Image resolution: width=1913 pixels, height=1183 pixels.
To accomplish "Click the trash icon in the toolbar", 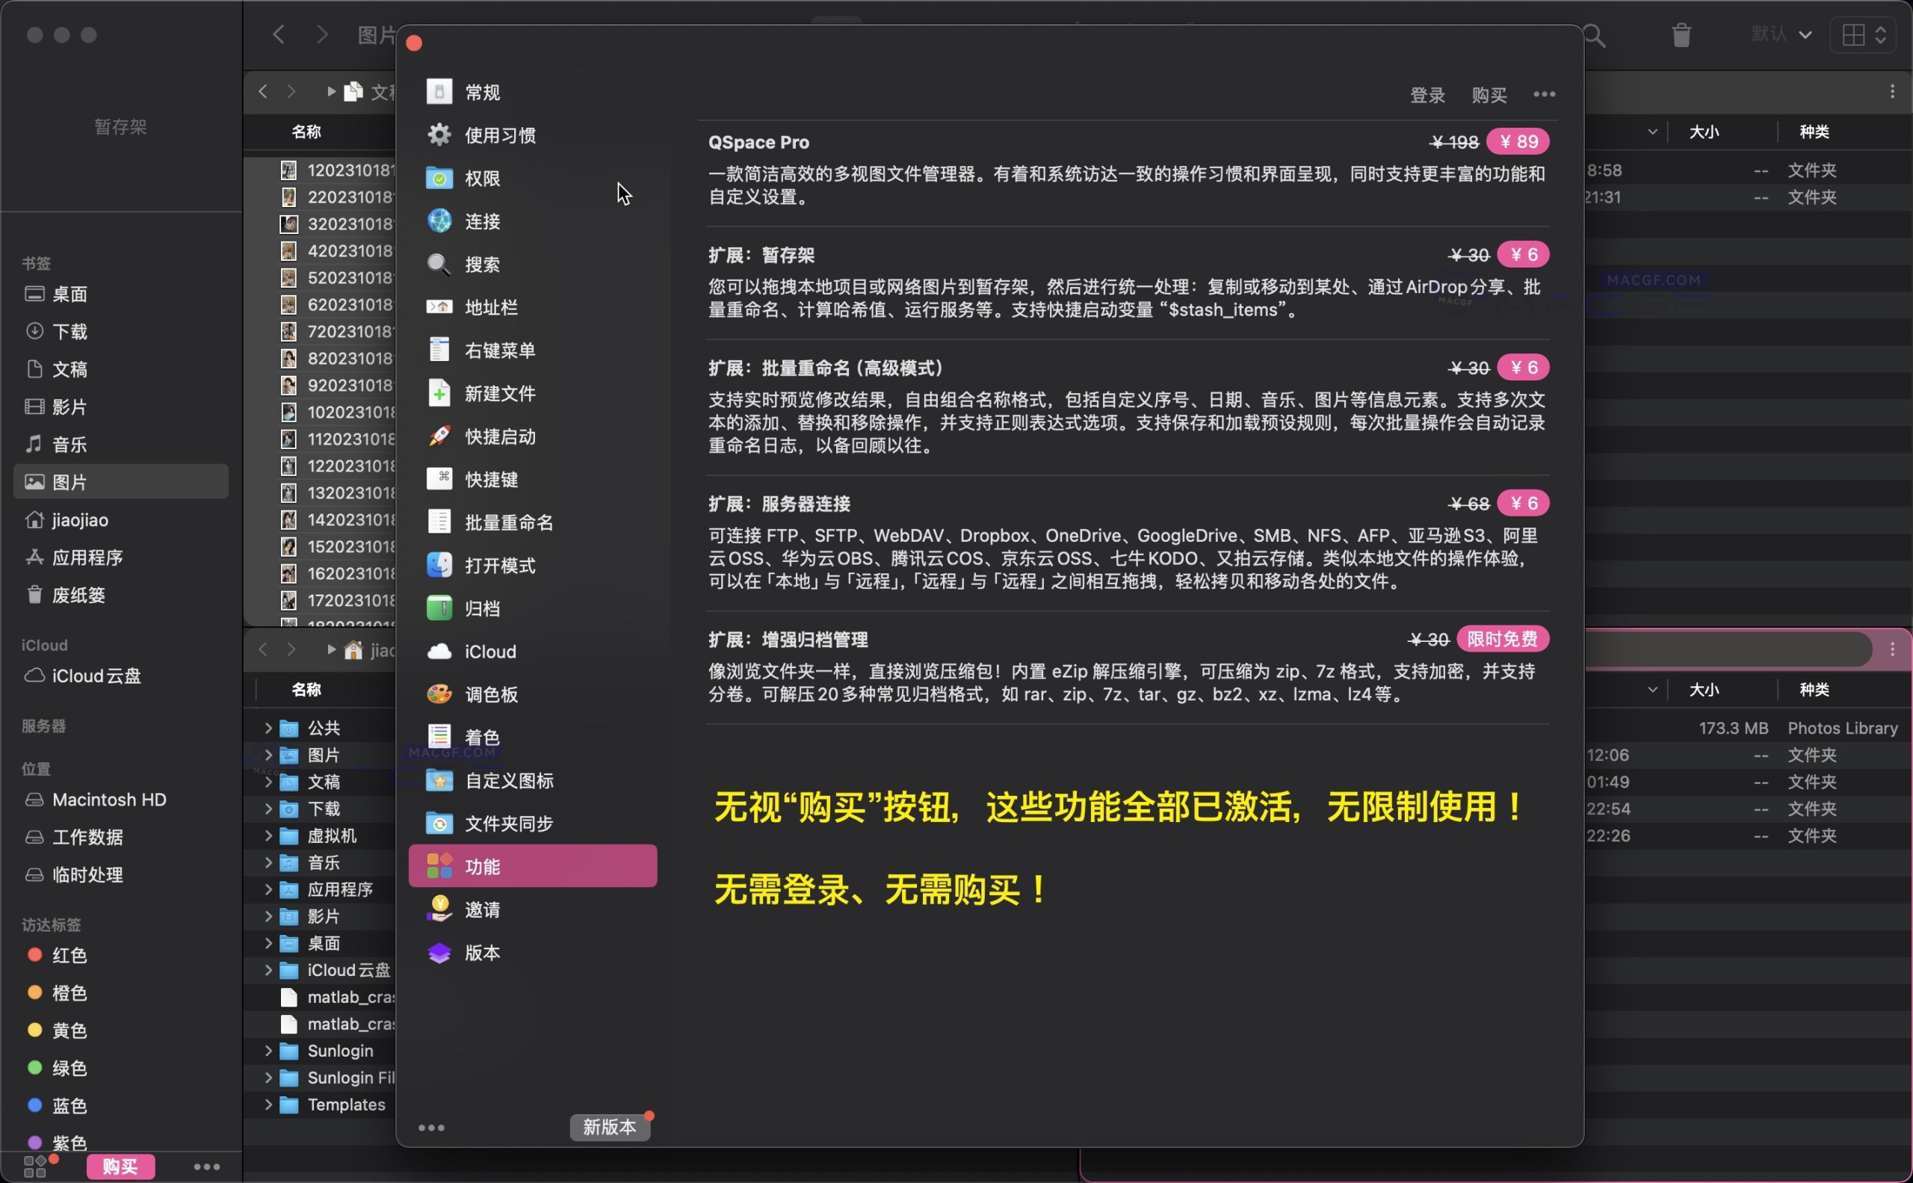I will (1681, 35).
